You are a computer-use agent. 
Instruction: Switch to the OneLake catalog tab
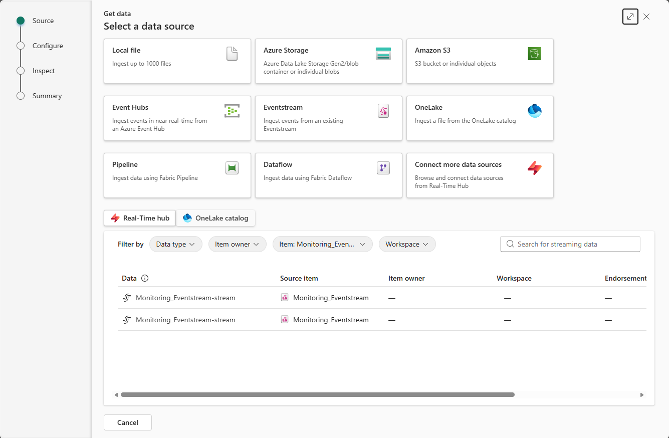tap(215, 218)
